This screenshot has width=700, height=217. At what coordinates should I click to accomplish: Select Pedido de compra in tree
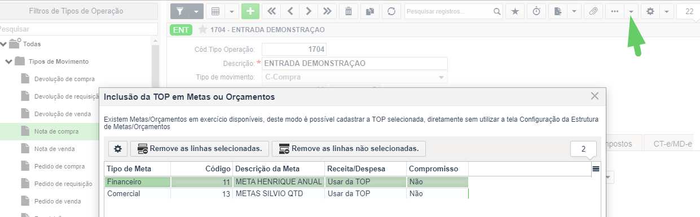pos(59,166)
